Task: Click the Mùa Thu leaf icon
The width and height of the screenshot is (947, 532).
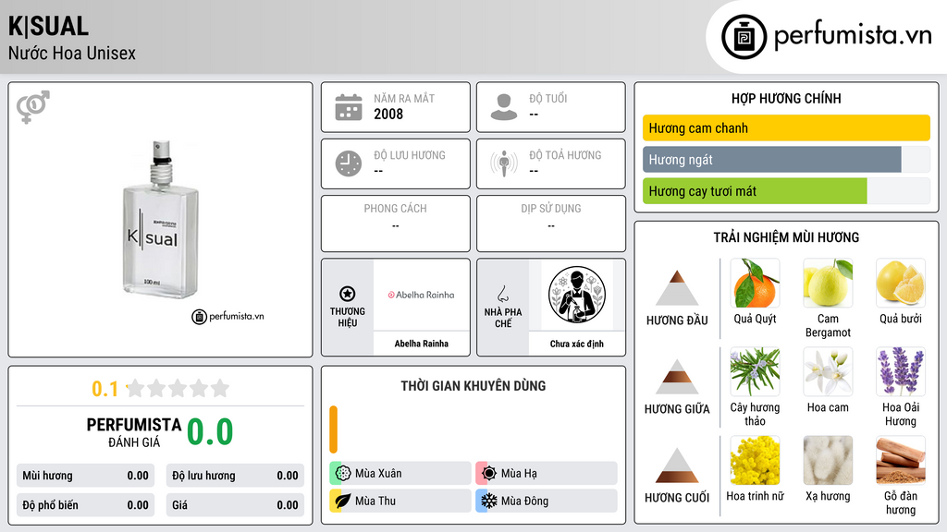Action: tap(343, 501)
